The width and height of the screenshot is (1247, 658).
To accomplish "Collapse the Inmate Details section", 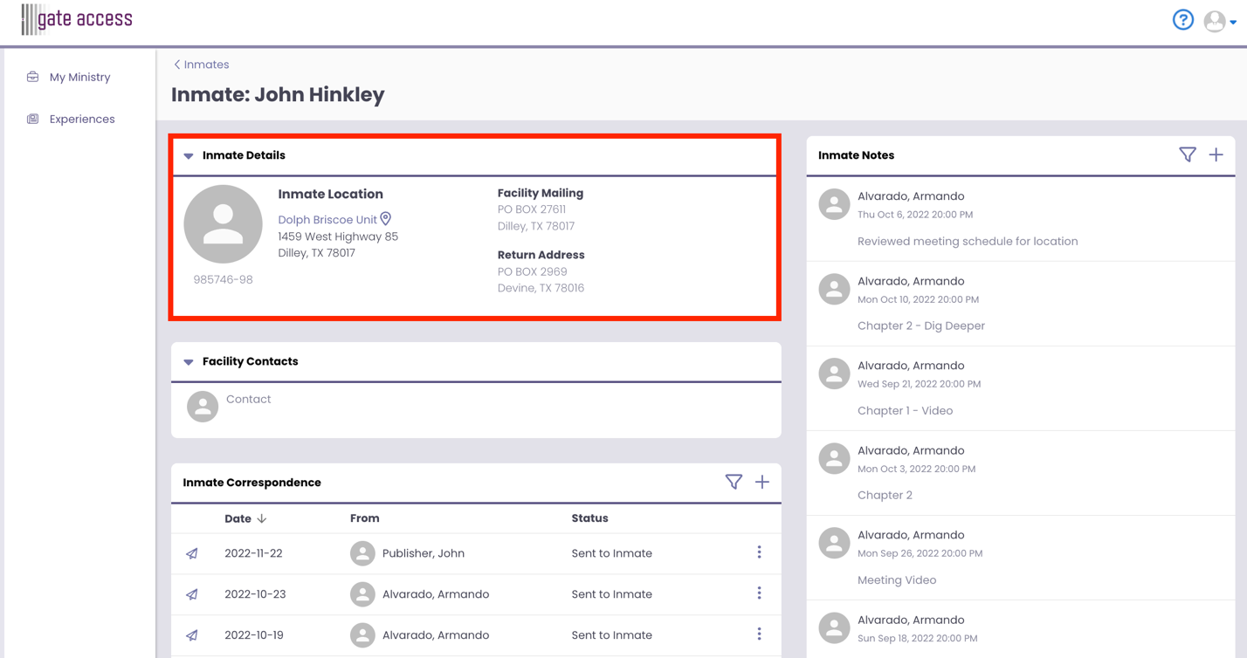I will tap(189, 156).
